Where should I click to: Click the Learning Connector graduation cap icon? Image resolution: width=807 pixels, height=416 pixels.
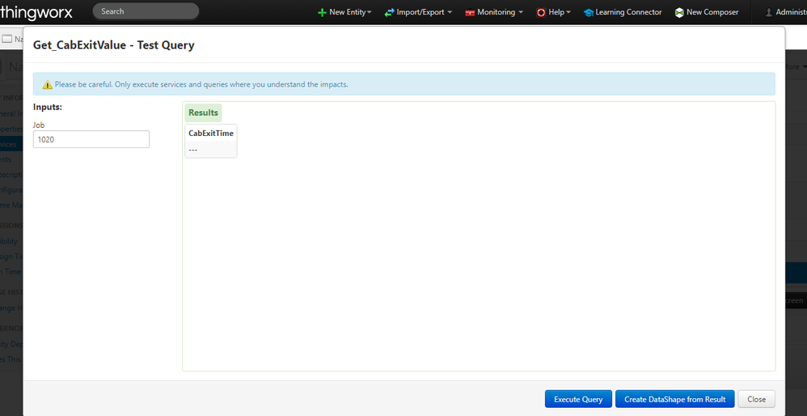[588, 12]
